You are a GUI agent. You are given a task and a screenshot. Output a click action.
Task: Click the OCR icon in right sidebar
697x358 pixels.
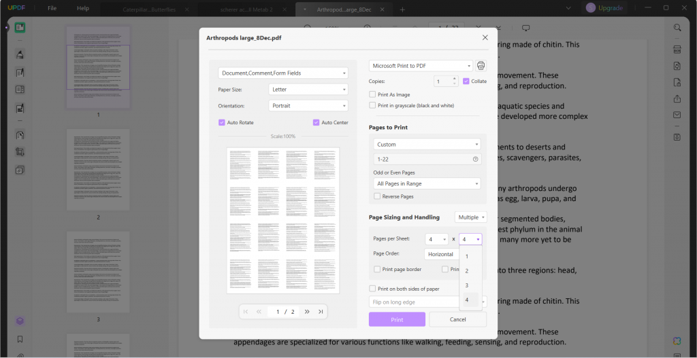click(x=677, y=49)
